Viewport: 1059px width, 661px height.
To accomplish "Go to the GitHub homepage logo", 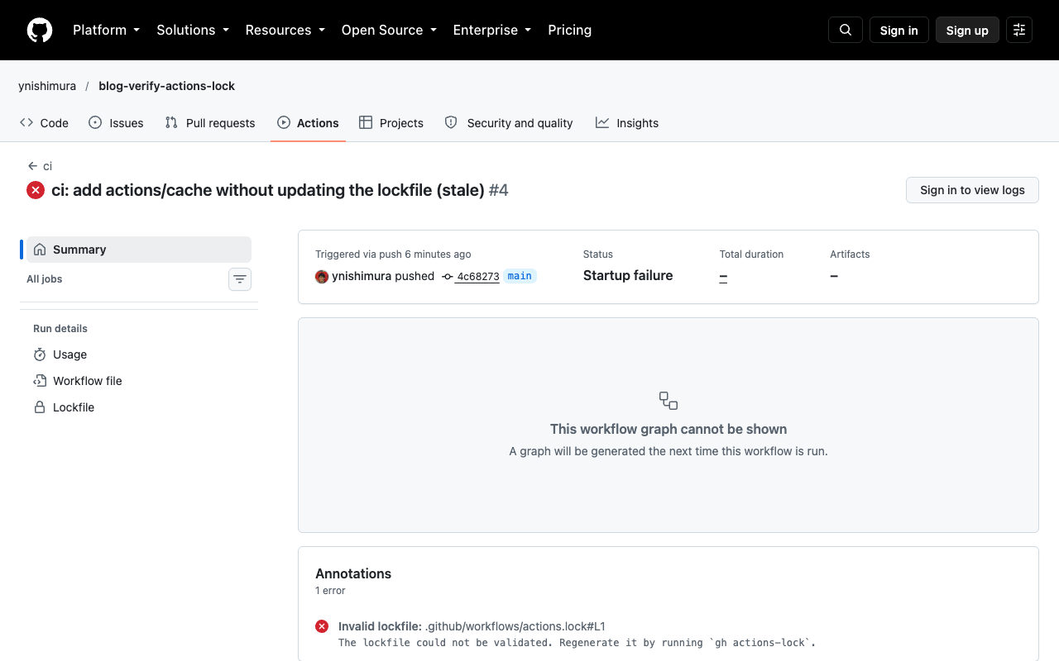I will click(x=40, y=30).
